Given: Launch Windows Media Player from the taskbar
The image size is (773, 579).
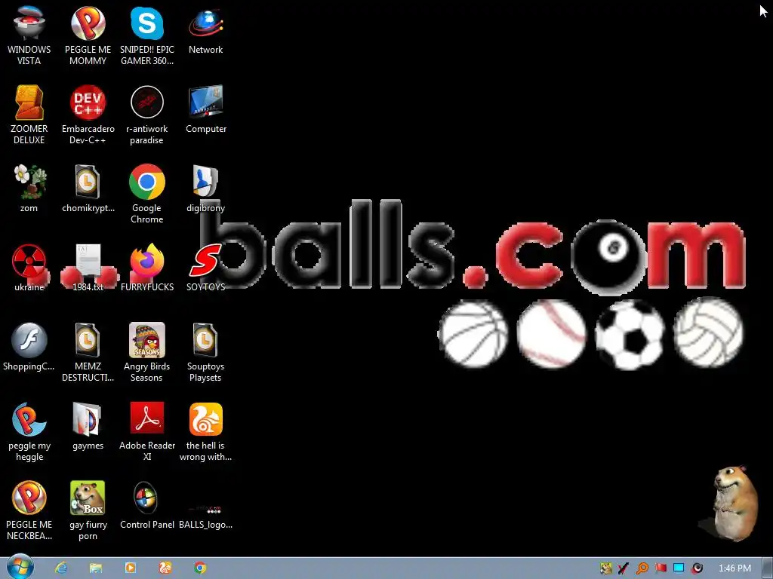Looking at the screenshot, I should pos(131,568).
